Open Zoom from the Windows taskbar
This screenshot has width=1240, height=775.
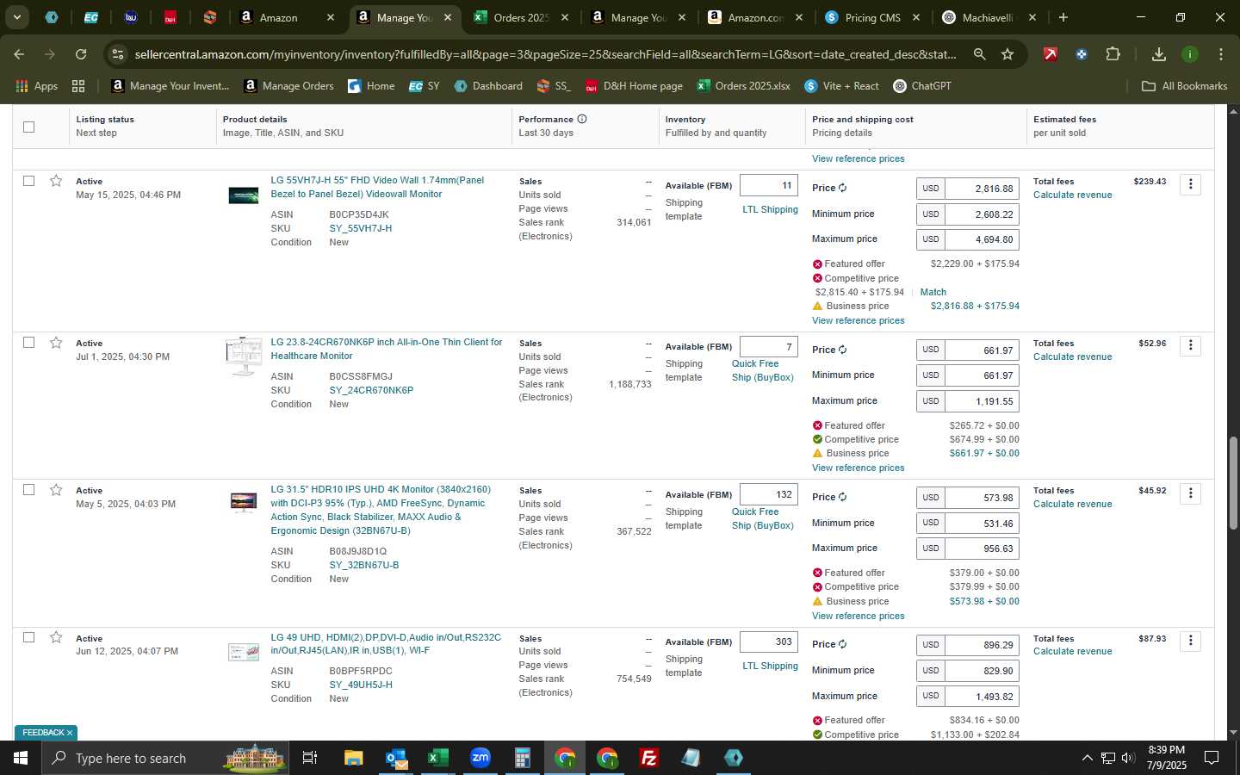[480, 758]
